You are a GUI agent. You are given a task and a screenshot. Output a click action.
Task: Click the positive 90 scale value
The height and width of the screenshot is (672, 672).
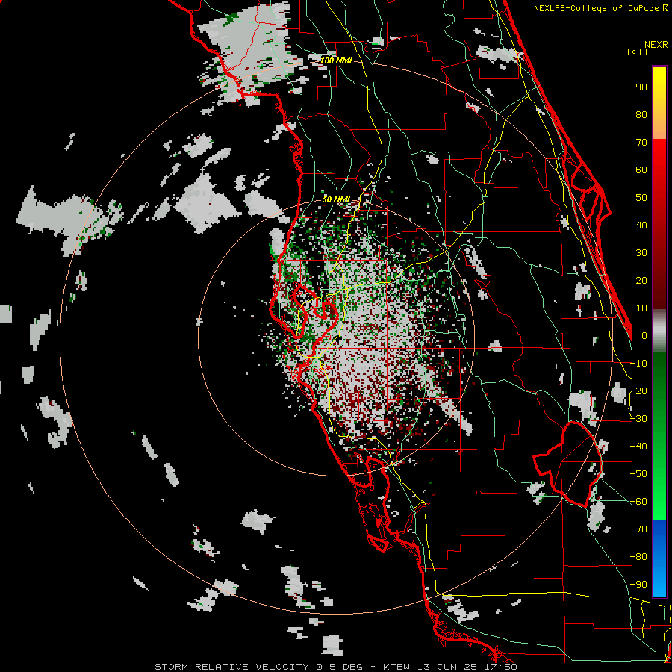(x=641, y=87)
